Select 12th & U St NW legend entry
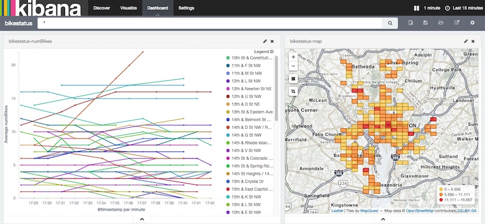 pos(247,96)
